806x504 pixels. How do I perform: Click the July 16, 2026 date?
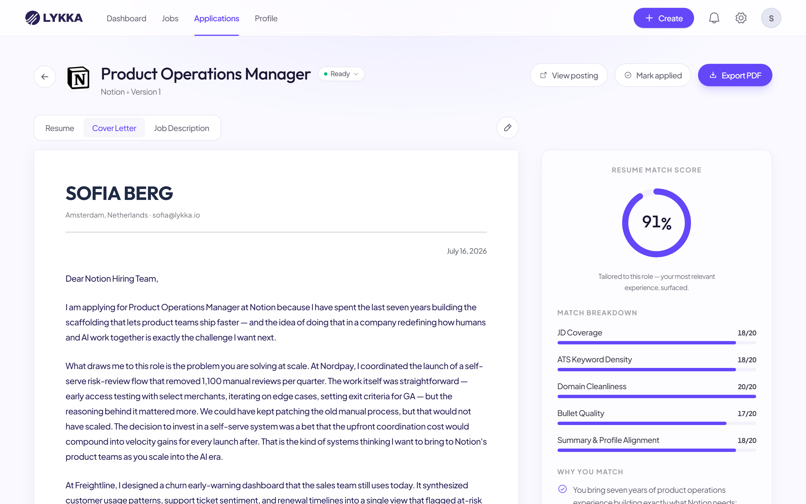pyautogui.click(x=467, y=251)
